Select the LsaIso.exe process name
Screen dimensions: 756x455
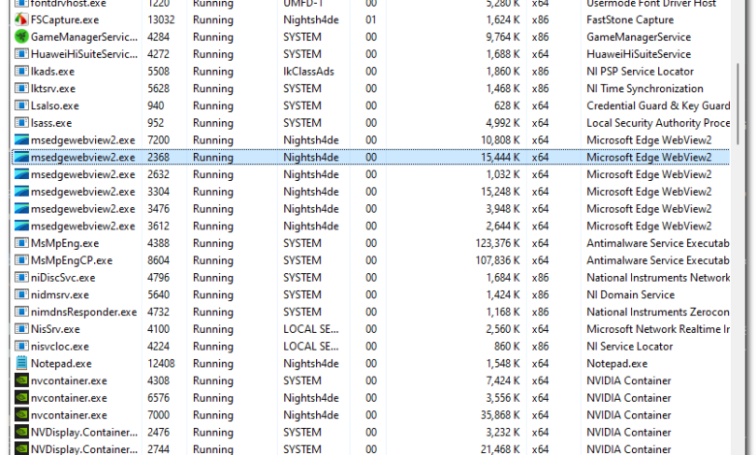pos(55,106)
